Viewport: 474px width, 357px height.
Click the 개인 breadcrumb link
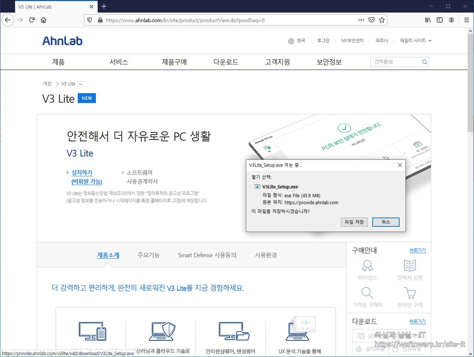tap(47, 84)
